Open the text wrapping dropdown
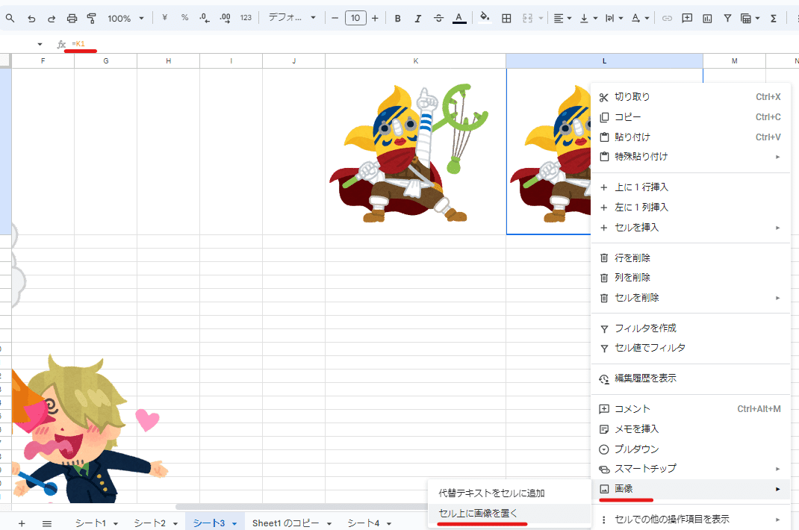Screen dimensions: 799x530 click(x=614, y=19)
